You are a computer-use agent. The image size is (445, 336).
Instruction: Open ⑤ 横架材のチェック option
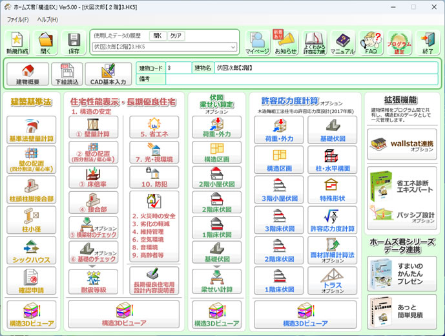(94, 227)
